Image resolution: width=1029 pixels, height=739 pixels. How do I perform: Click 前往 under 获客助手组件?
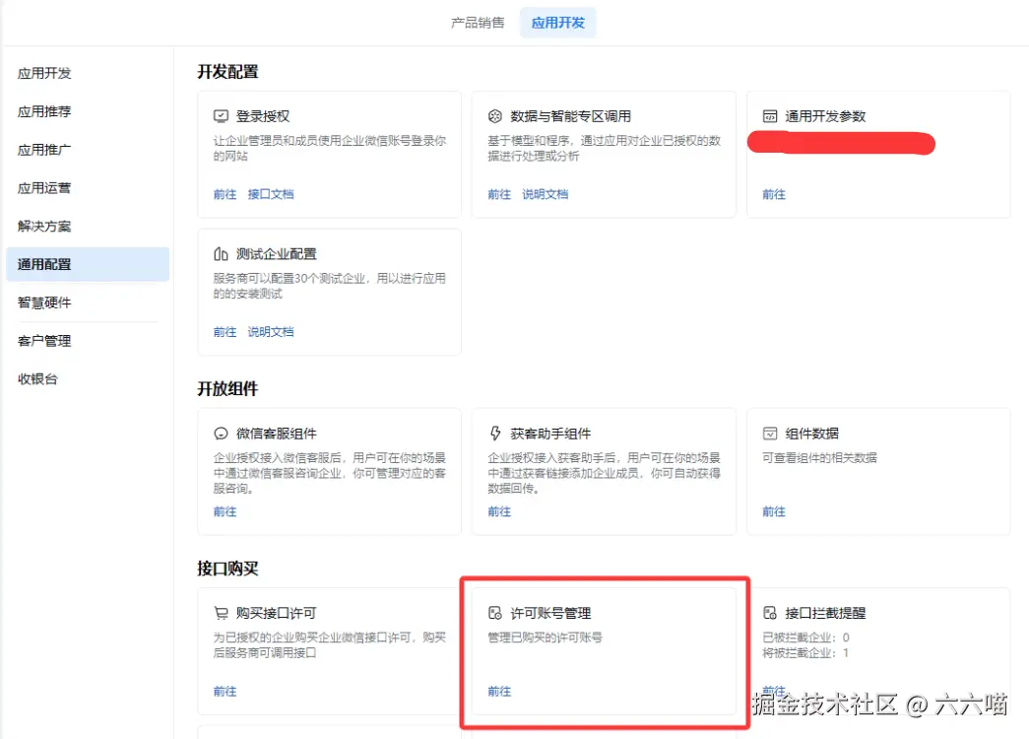tap(499, 511)
